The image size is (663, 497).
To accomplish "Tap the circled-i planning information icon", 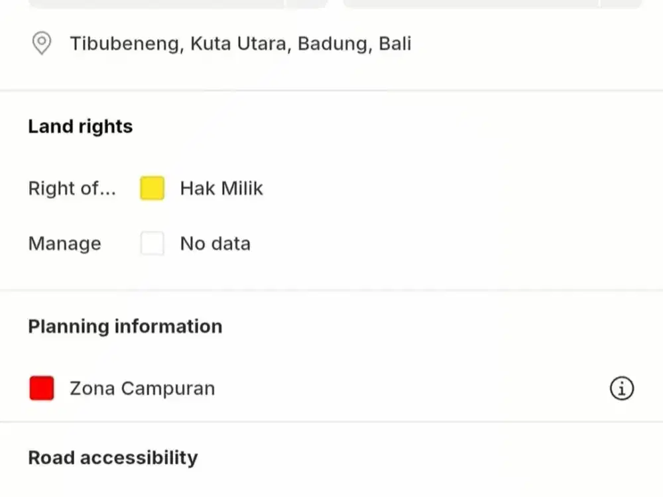I will point(621,388).
